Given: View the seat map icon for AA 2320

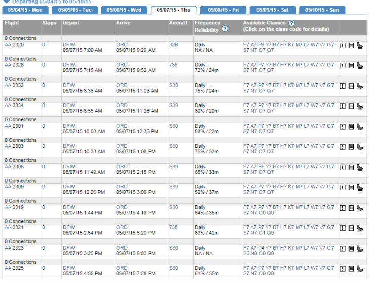Looking at the screenshot, I should pyautogui.click(x=360, y=46).
